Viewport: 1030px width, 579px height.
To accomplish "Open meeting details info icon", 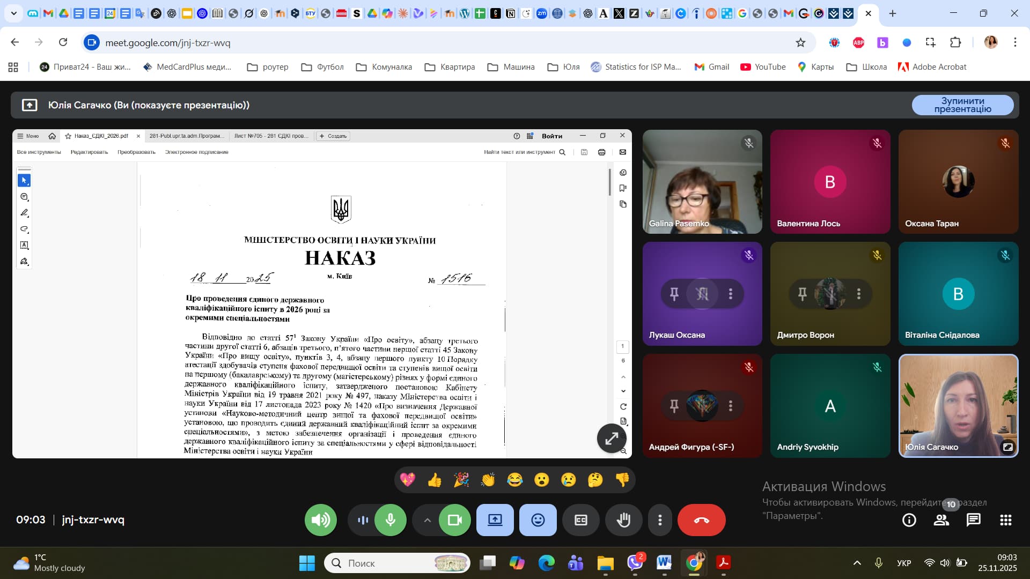I will coord(909,519).
